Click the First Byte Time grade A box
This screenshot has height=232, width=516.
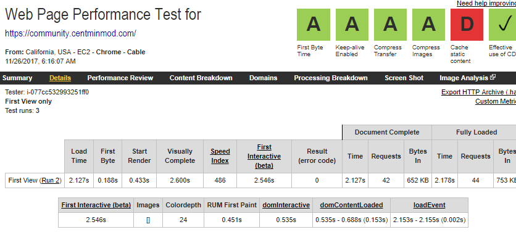pos(314,25)
